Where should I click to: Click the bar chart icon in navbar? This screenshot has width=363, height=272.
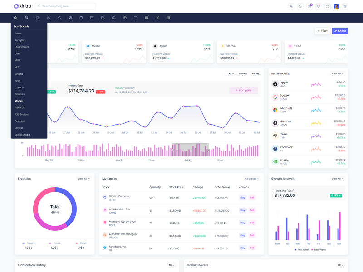157,18
